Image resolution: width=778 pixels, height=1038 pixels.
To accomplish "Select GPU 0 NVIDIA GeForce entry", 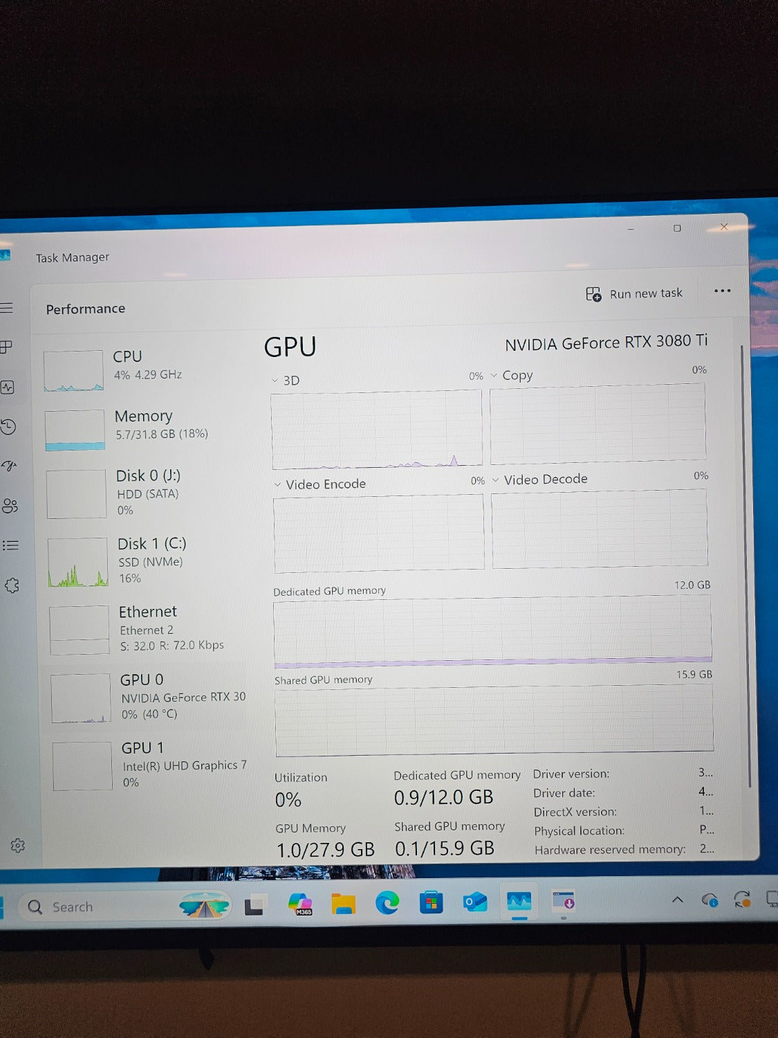I will (148, 696).
